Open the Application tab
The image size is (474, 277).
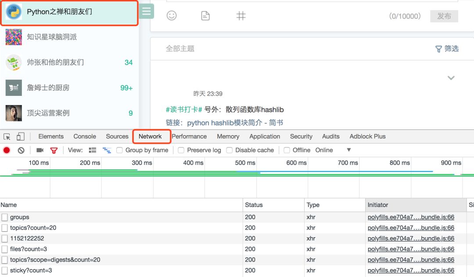click(x=265, y=137)
